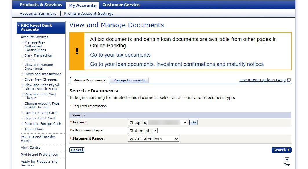This screenshot has width=308, height=169.
Task: Open the Products & Services menu
Action: (41, 5)
